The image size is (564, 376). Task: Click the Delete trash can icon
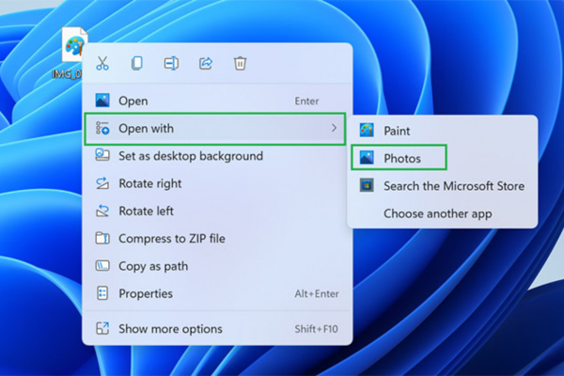click(x=240, y=63)
